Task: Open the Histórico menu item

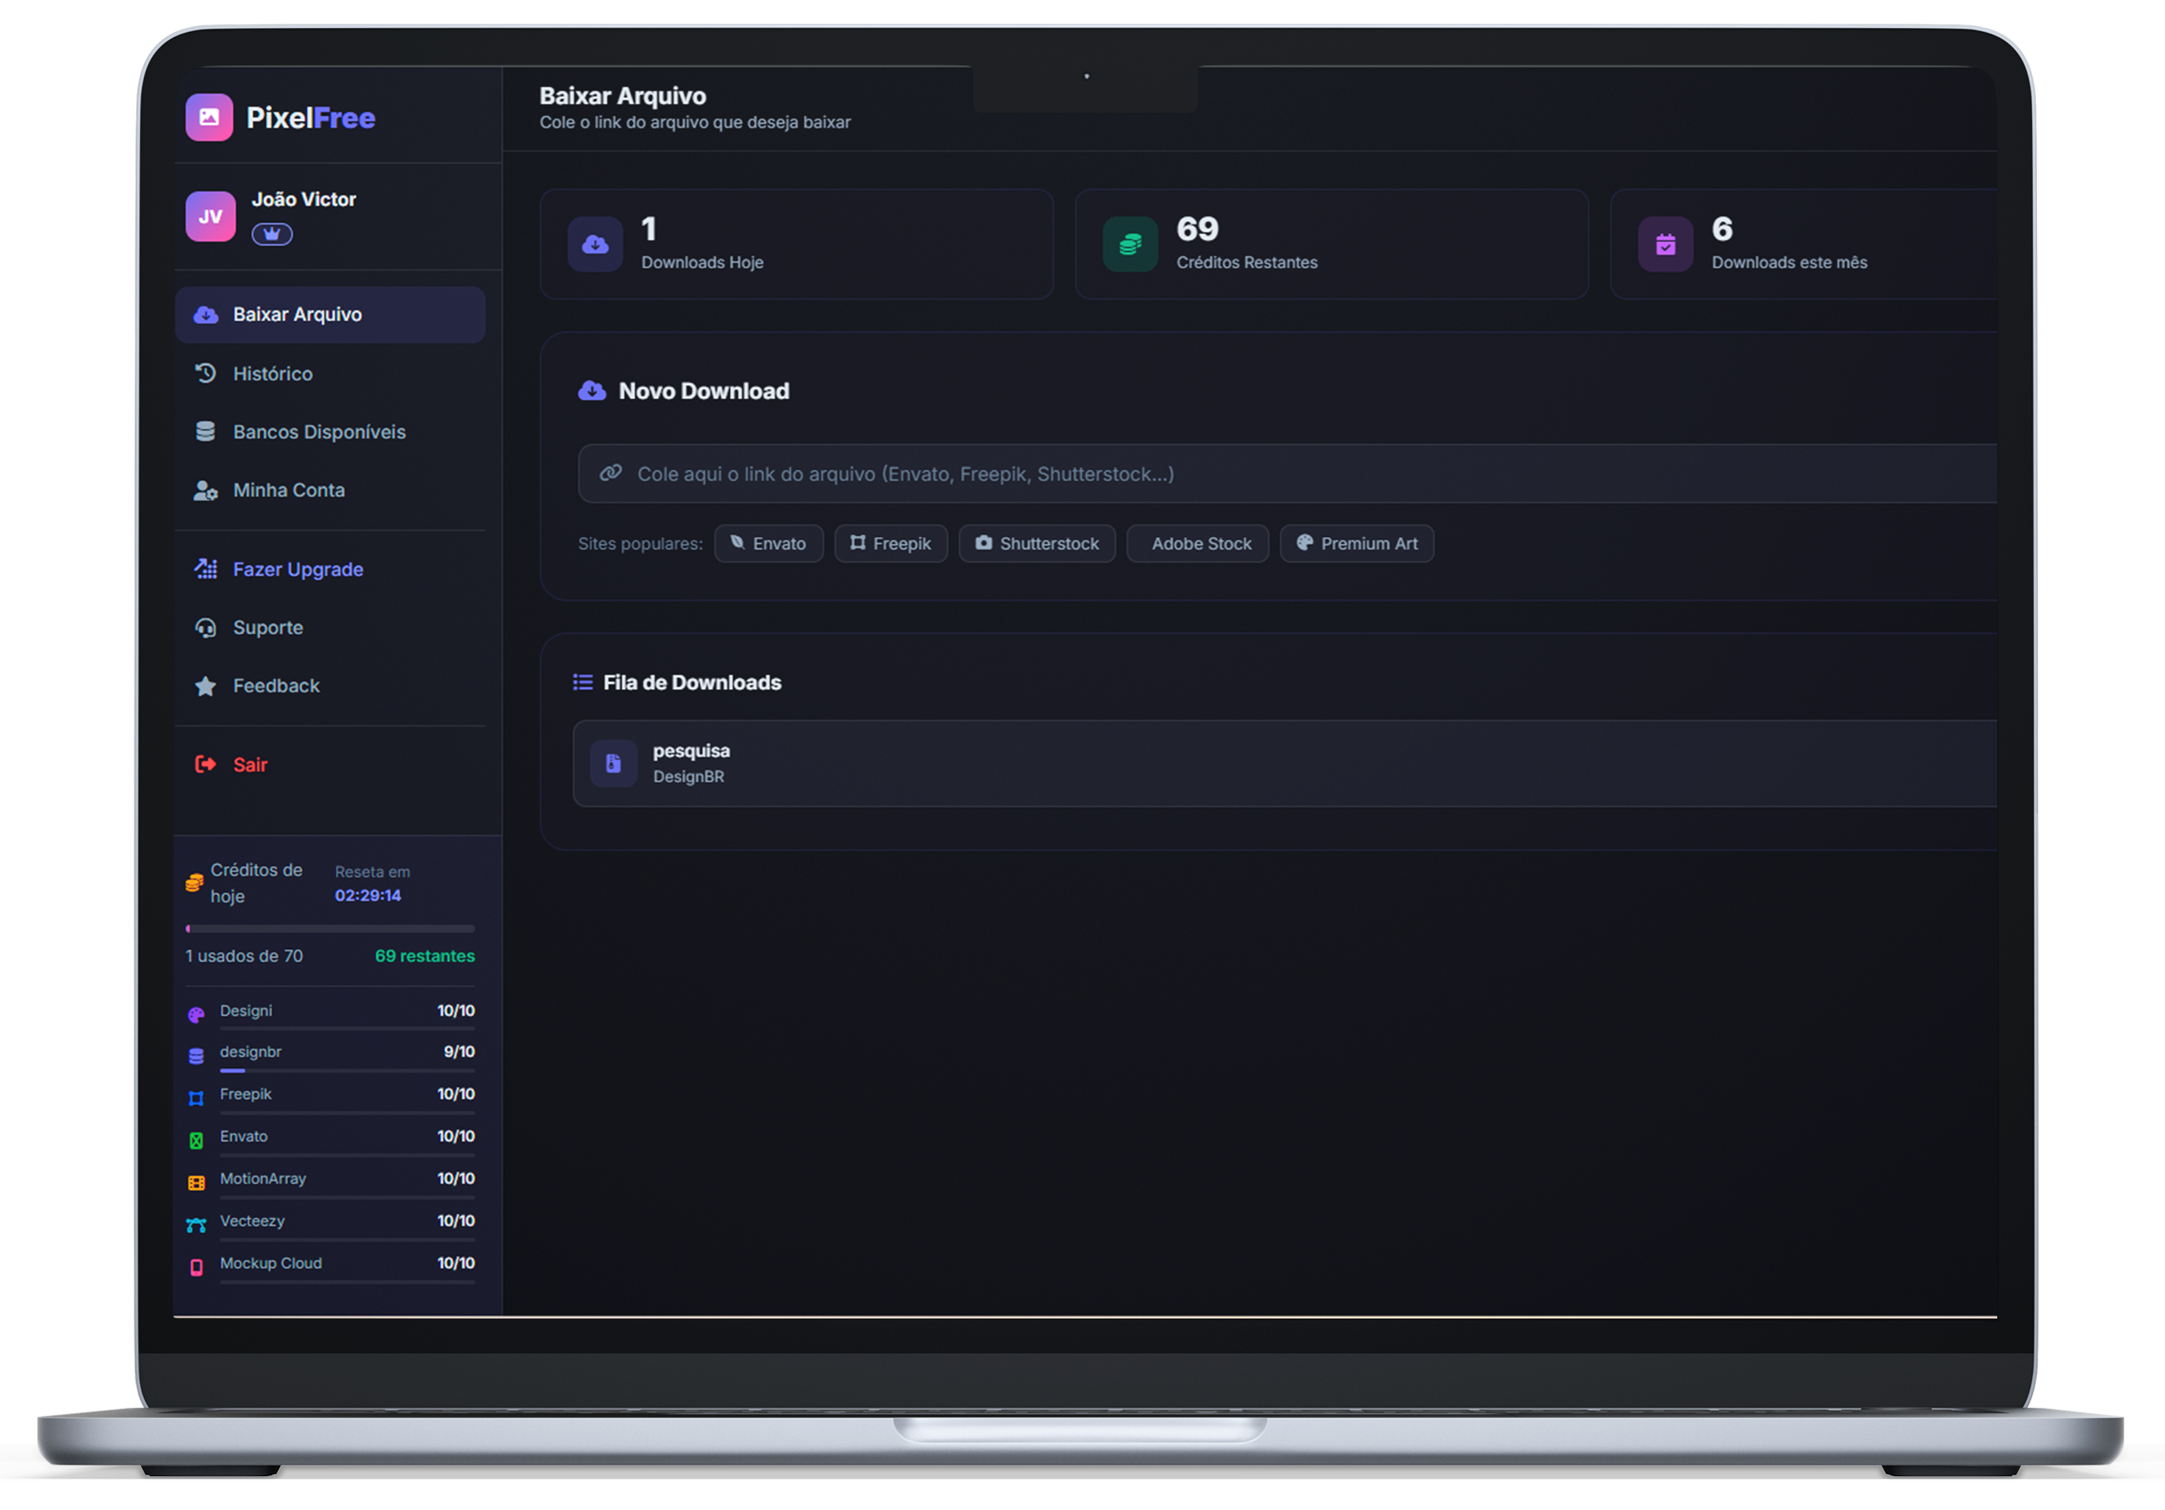Action: [330, 373]
